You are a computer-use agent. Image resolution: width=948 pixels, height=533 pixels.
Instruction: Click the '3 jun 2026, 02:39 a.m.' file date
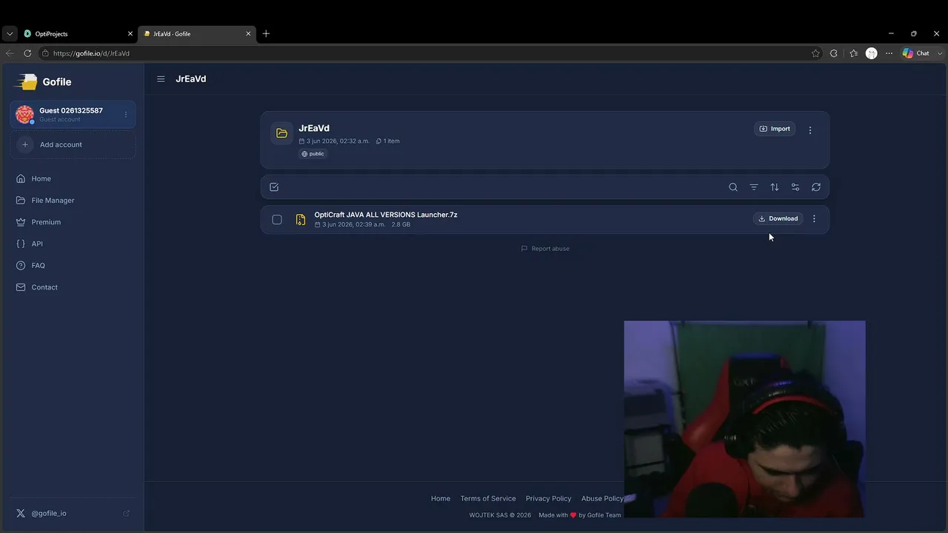click(353, 224)
